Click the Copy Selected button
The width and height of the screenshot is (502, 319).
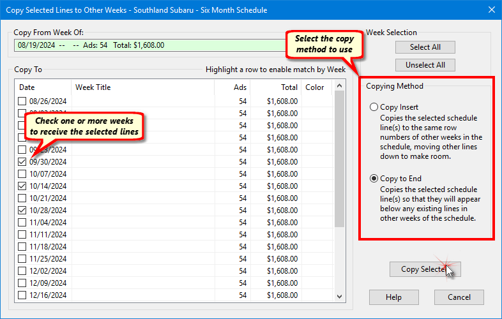pyautogui.click(x=425, y=269)
